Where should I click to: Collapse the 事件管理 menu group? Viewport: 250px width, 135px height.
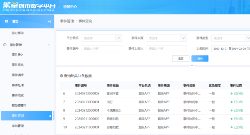coord(49,45)
